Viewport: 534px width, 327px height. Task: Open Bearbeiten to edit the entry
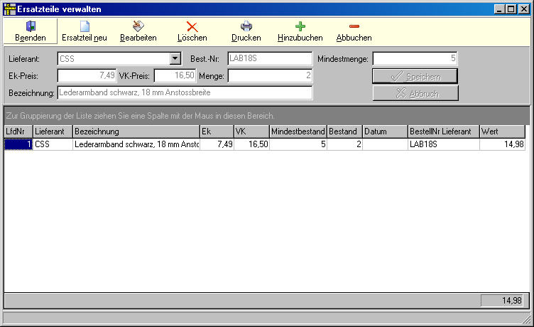(138, 26)
